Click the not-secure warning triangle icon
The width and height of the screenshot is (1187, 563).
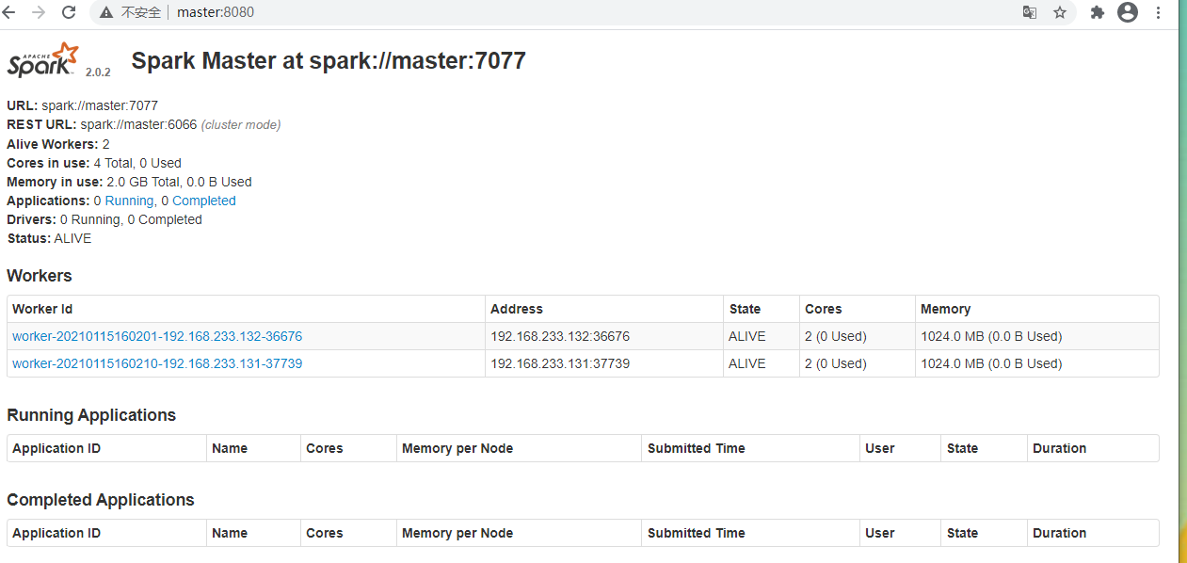pos(106,12)
